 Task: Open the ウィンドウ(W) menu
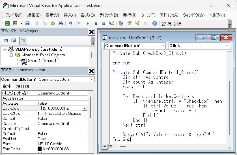(x=194, y=15)
